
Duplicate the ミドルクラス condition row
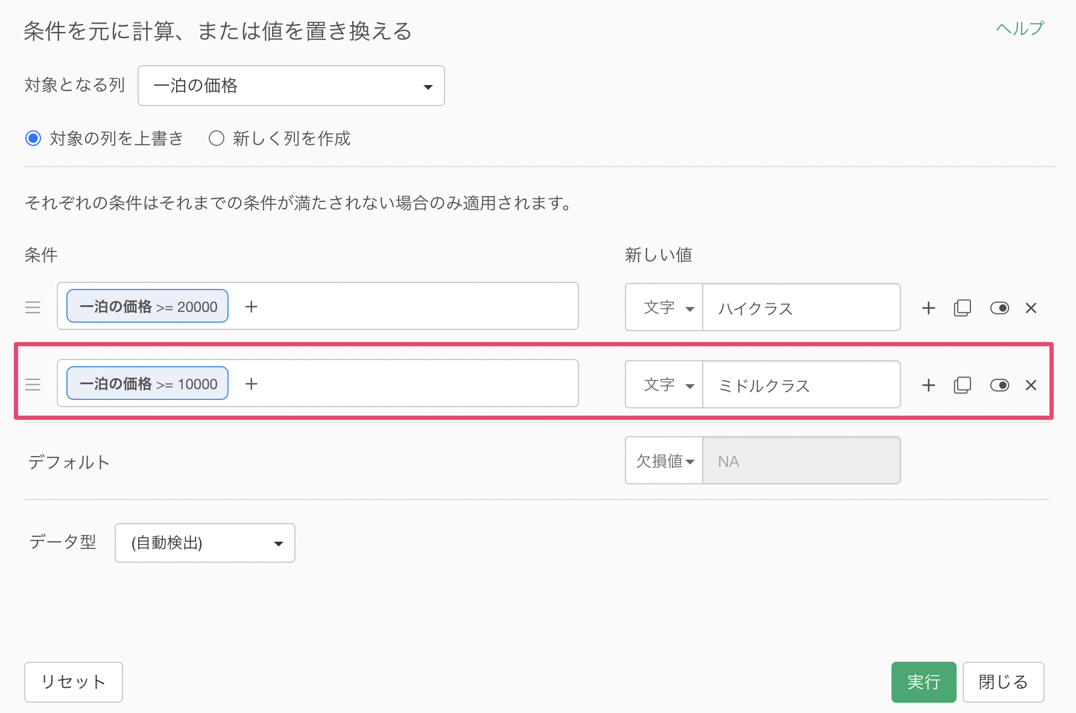pos(962,385)
